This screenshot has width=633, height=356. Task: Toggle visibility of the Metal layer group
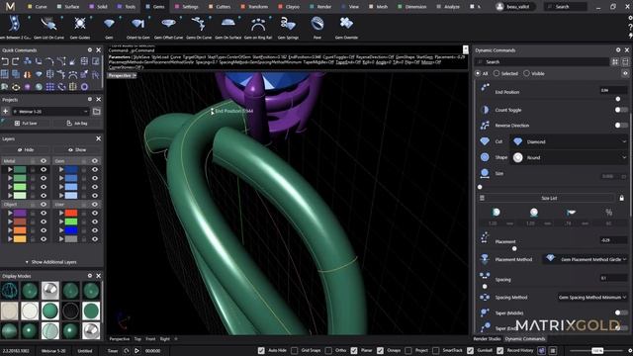point(44,161)
